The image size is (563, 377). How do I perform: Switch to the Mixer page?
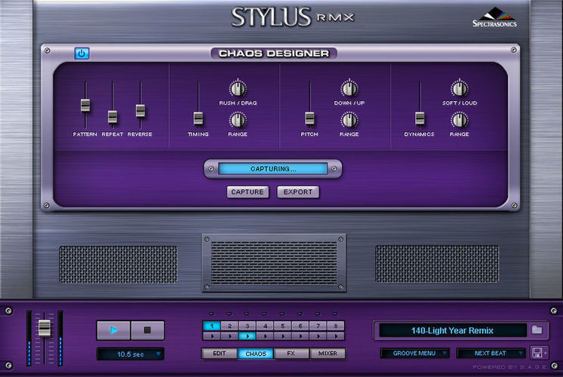pyautogui.click(x=328, y=354)
